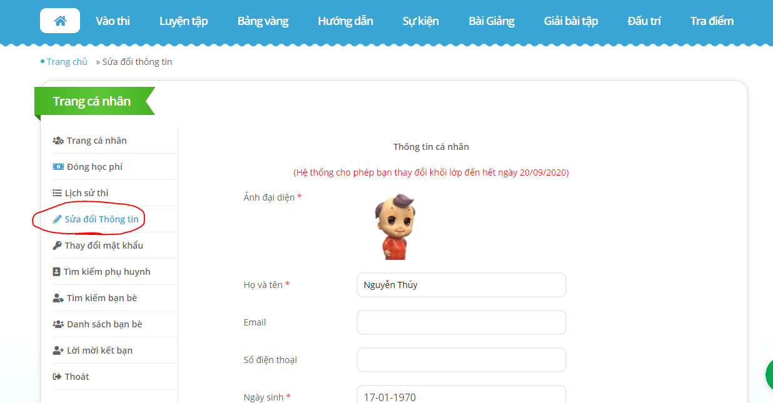Follow the Trang chủ breadcrumb link
The height and width of the screenshot is (403, 773).
tap(67, 62)
